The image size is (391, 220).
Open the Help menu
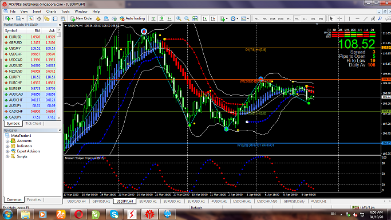[96, 11]
